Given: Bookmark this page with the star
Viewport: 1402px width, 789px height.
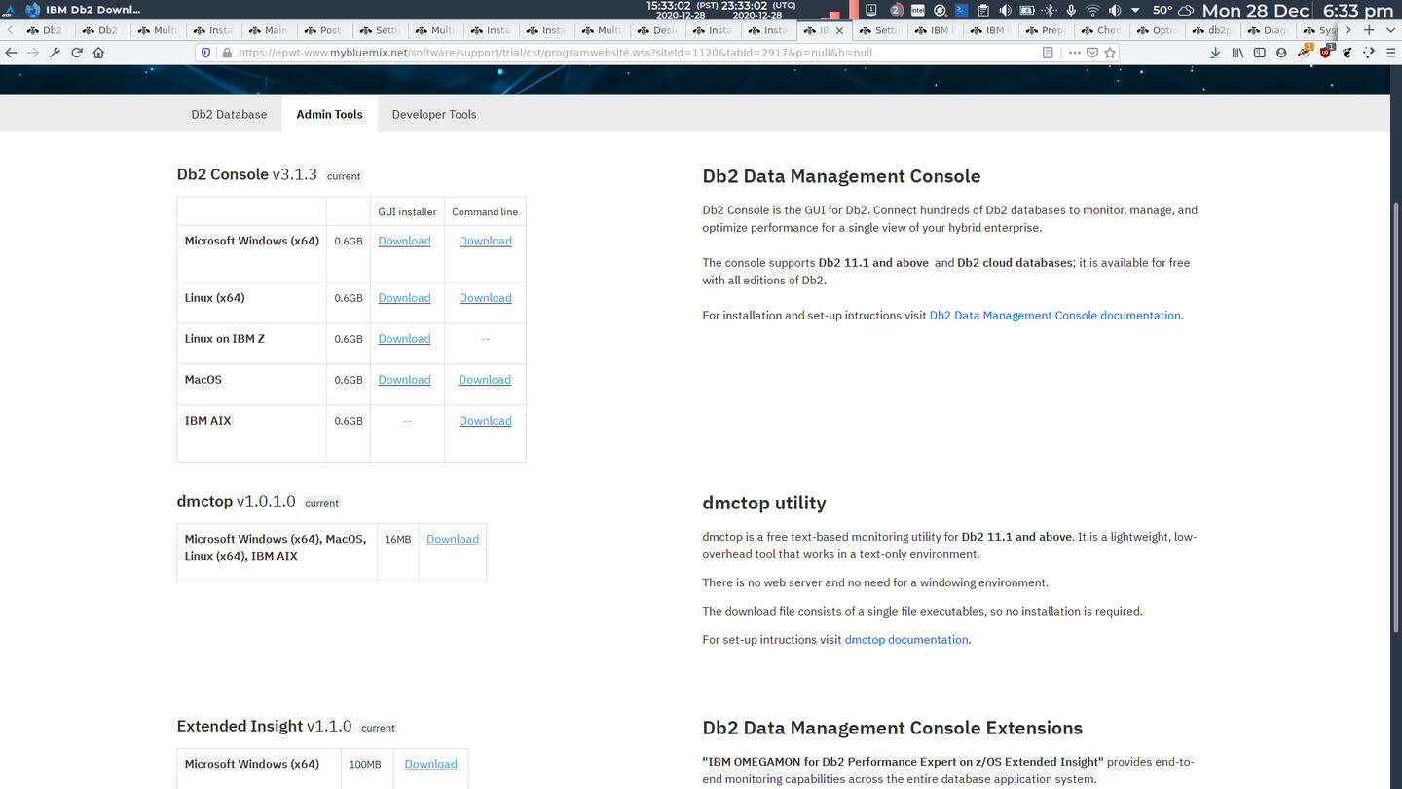Looking at the screenshot, I should (1109, 53).
